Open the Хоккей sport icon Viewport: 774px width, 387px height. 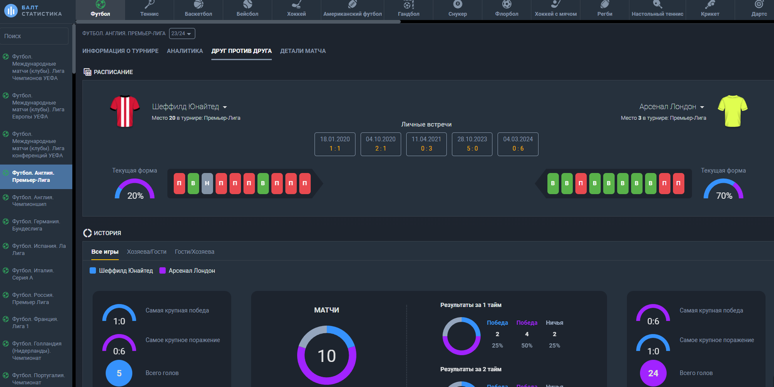(297, 4)
